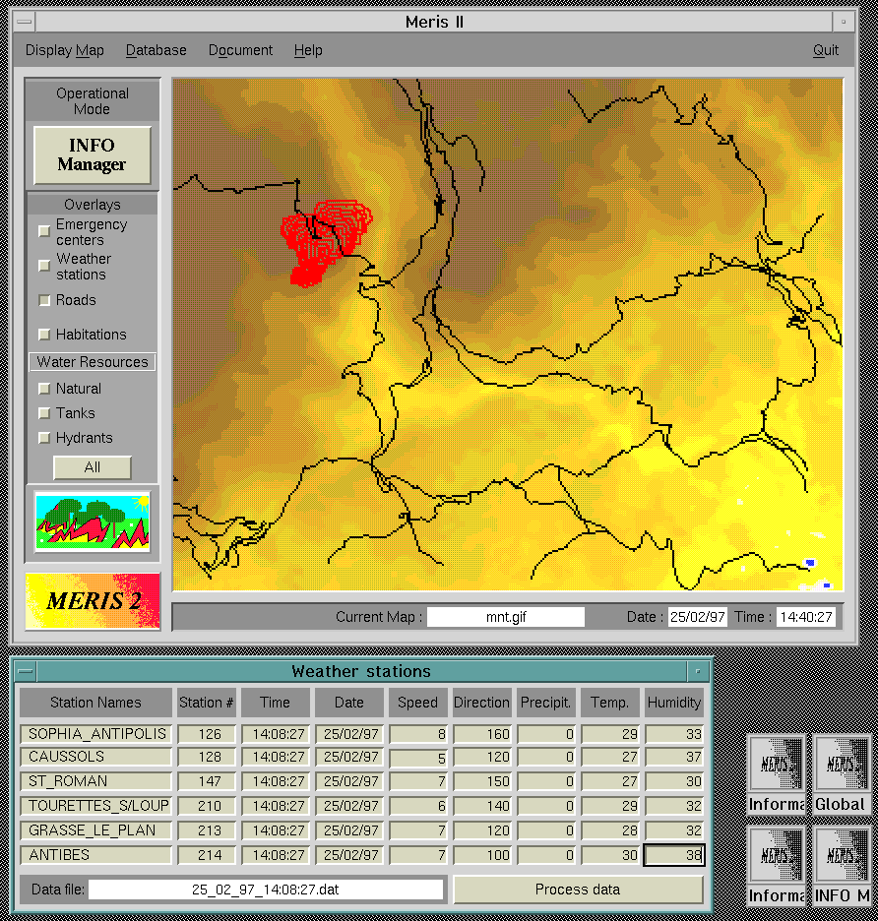This screenshot has height=921, width=878.
Task: Click the Data file input field
Action: (x=266, y=890)
